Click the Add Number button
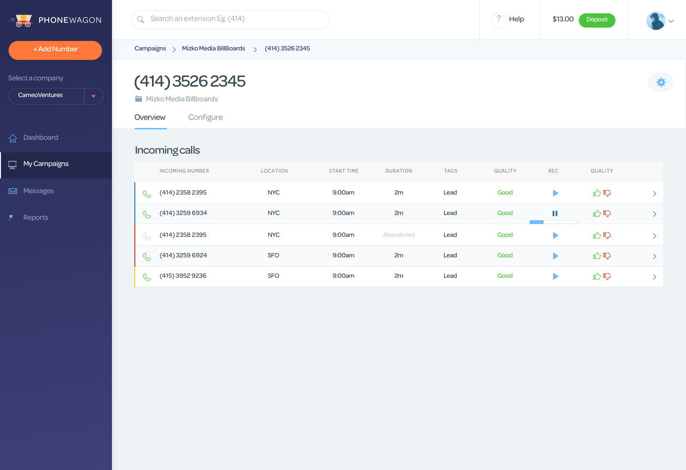 coord(55,50)
